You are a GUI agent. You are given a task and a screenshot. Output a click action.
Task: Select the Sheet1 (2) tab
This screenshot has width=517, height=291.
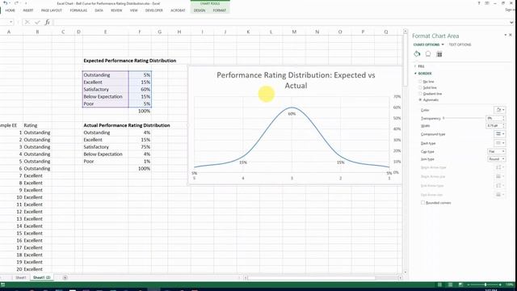[x=41, y=278]
